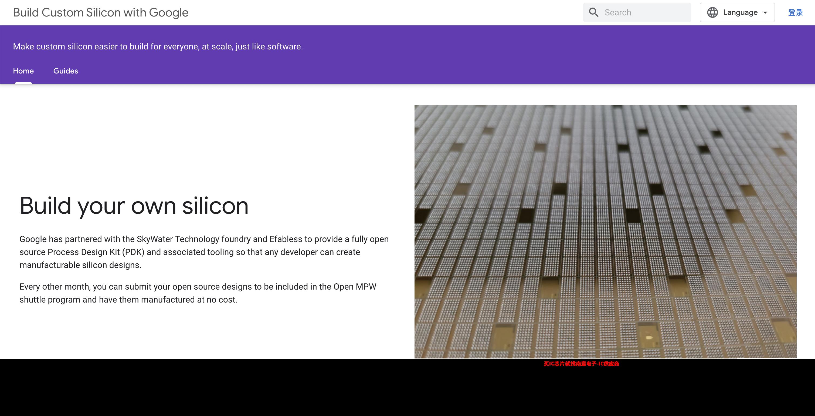The width and height of the screenshot is (815, 416).
Task: Open the Language dropdown arrow
Action: click(x=765, y=13)
